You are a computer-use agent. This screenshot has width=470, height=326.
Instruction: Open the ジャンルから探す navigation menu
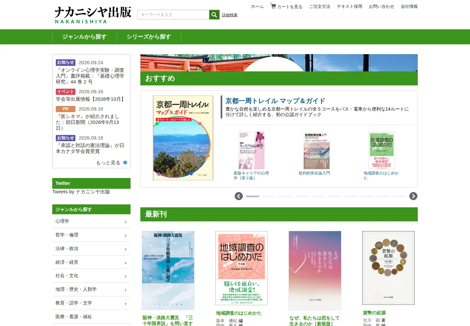click(85, 37)
